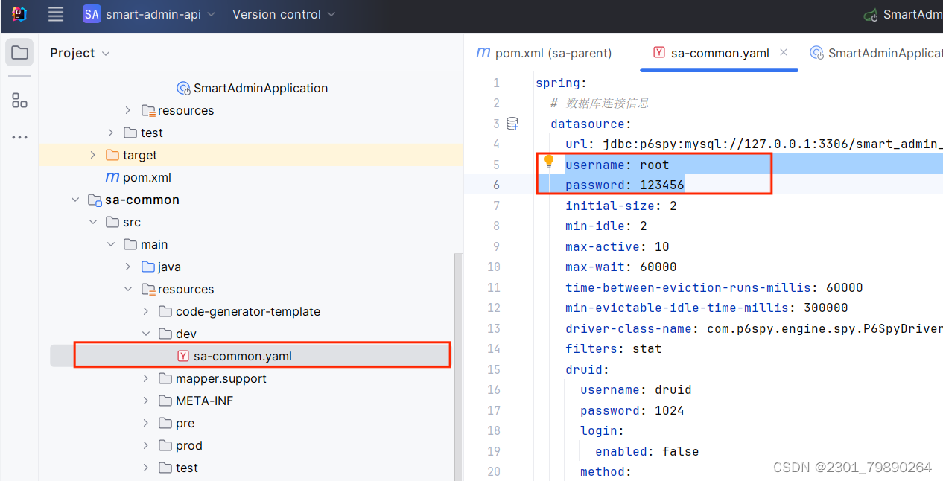Open smart-admin-api project dropdown
This screenshot has width=943, height=481.
[x=160, y=14]
